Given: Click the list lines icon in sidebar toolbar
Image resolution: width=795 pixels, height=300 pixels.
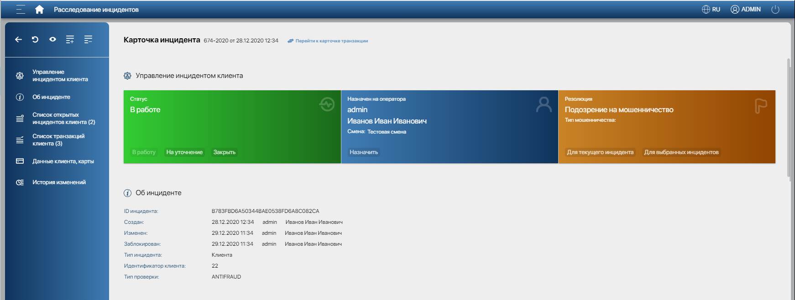Looking at the screenshot, I should 88,40.
